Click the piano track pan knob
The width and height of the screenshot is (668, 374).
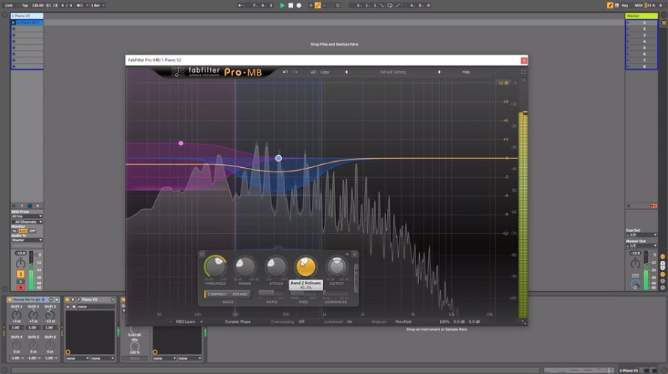20,263
